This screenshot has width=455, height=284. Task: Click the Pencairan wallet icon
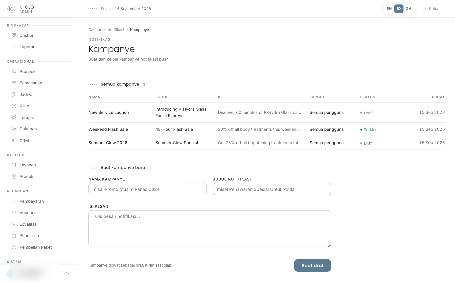point(14,236)
